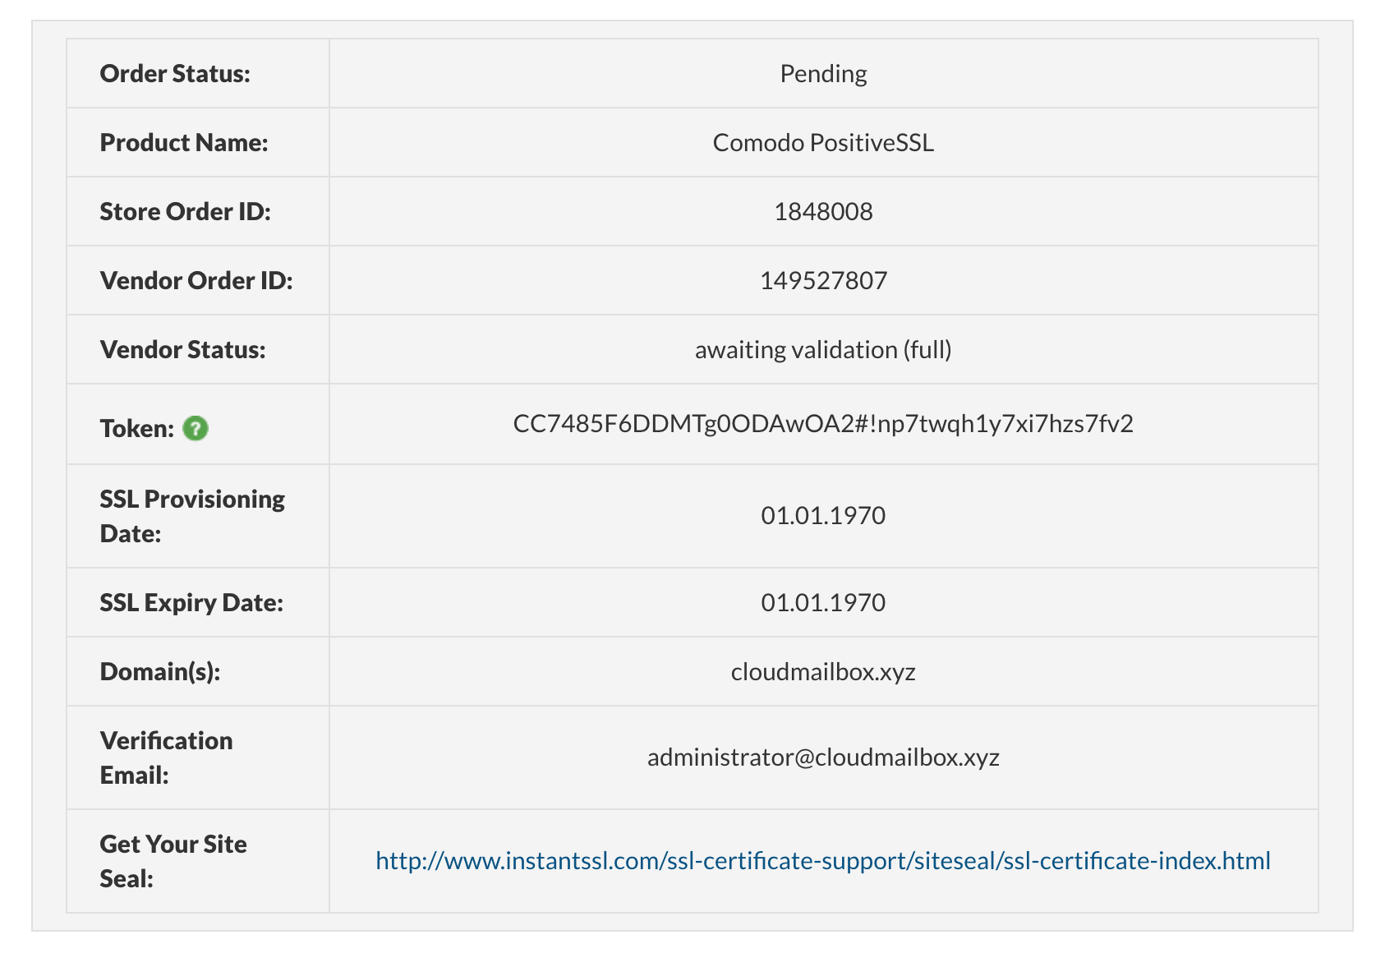Click the Pending order status value
The image size is (1385, 953).
tap(823, 74)
